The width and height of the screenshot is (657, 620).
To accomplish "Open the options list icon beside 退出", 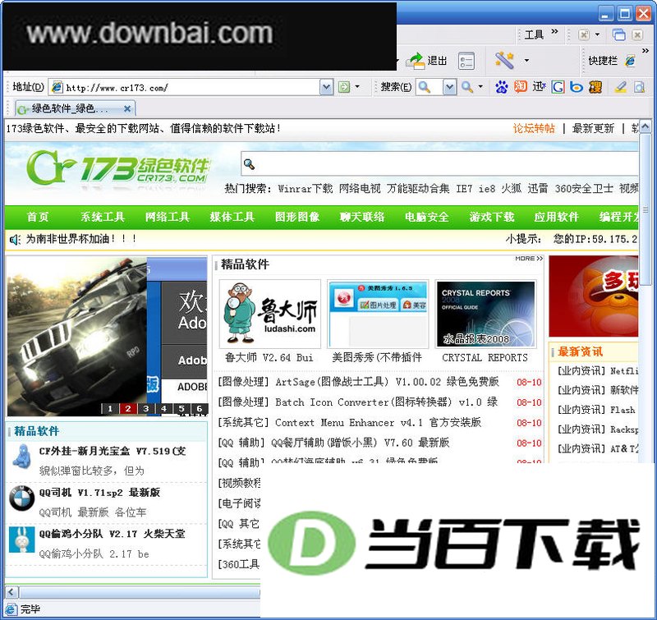I will 466,61.
